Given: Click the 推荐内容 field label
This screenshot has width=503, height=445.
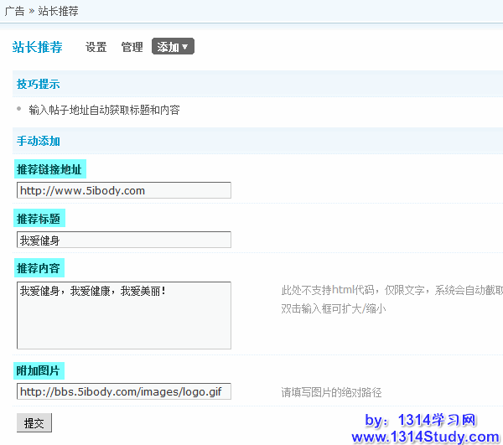Looking at the screenshot, I should (39, 268).
